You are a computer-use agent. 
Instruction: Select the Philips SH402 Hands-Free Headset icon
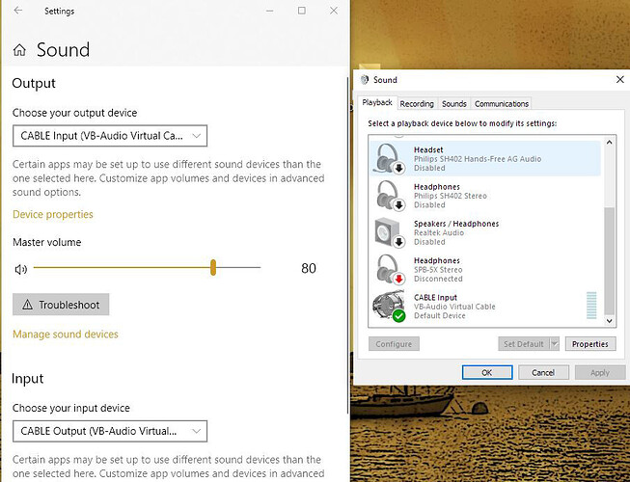click(389, 158)
